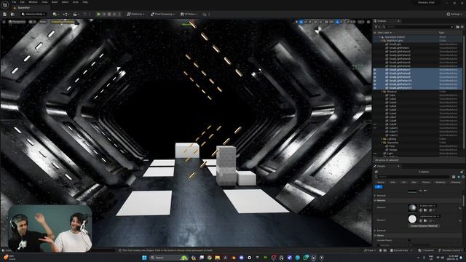
Task: Open the Build menu
Action: [x=55, y=2]
